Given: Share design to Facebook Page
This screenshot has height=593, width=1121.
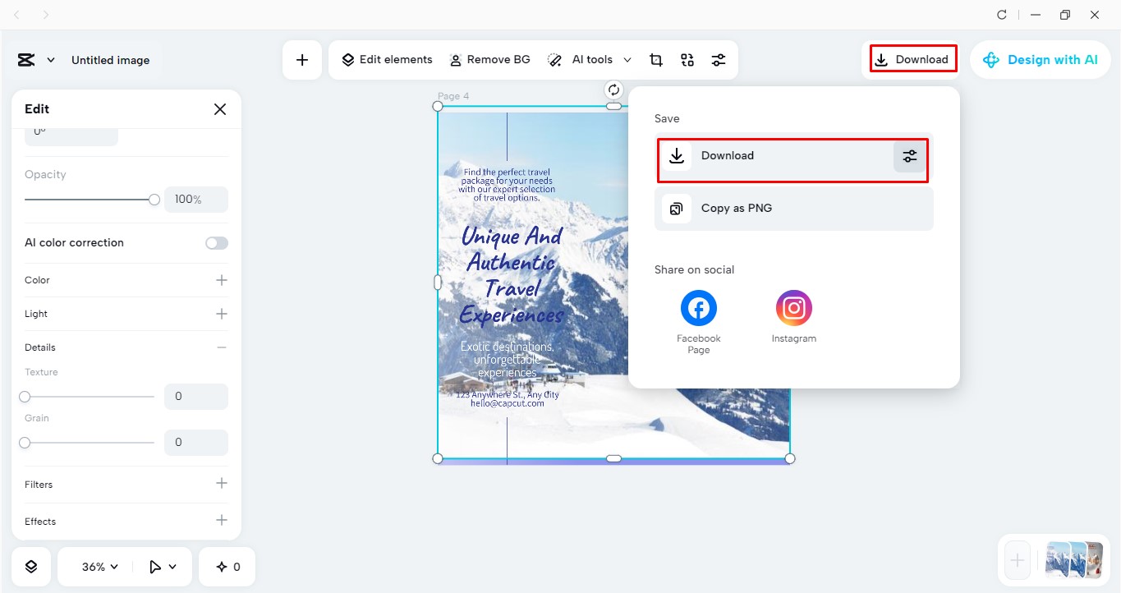Looking at the screenshot, I should point(698,307).
